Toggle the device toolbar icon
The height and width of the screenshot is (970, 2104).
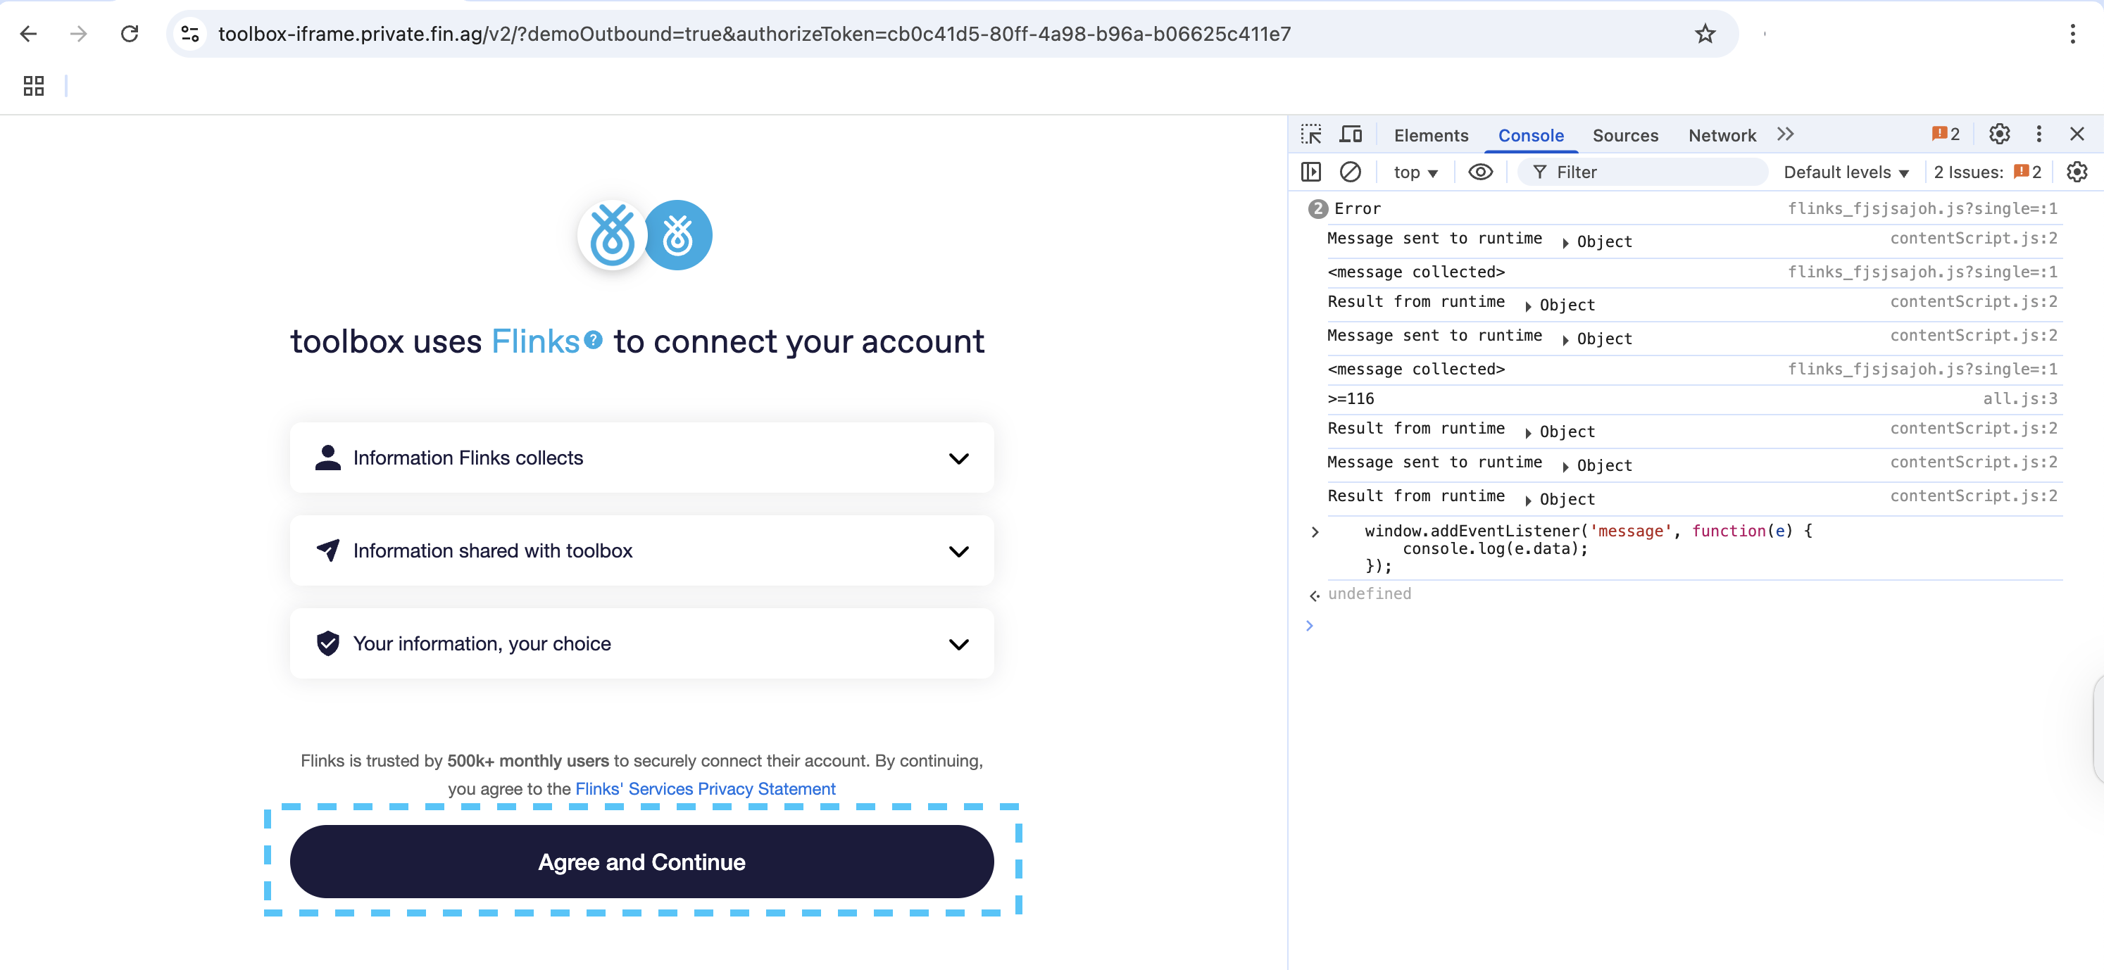point(1351,134)
